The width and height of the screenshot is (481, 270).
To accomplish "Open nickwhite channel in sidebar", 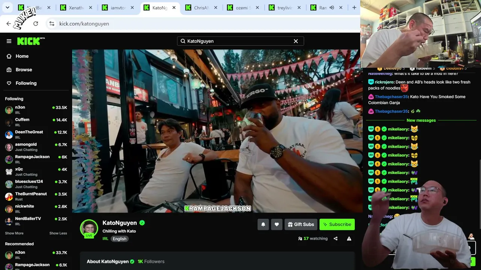I will [36, 209].
